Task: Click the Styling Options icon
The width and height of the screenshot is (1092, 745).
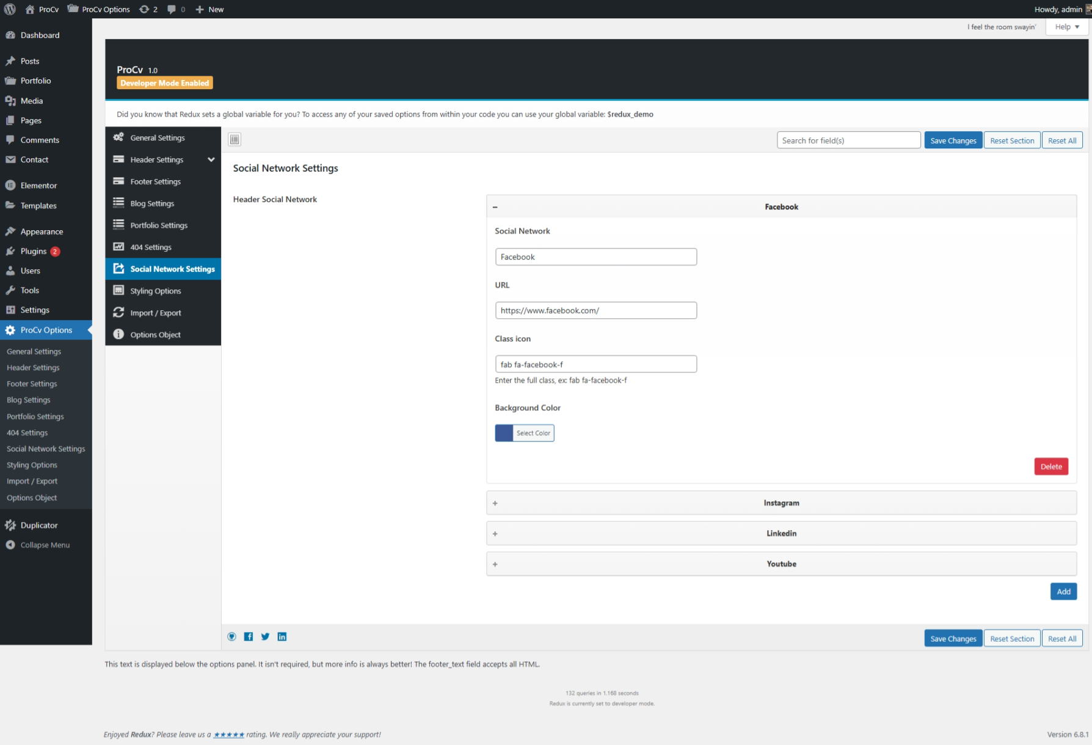Action: click(118, 290)
